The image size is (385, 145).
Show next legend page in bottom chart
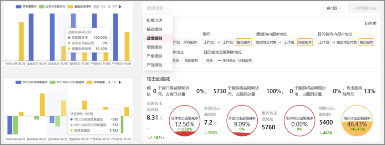click(120, 82)
